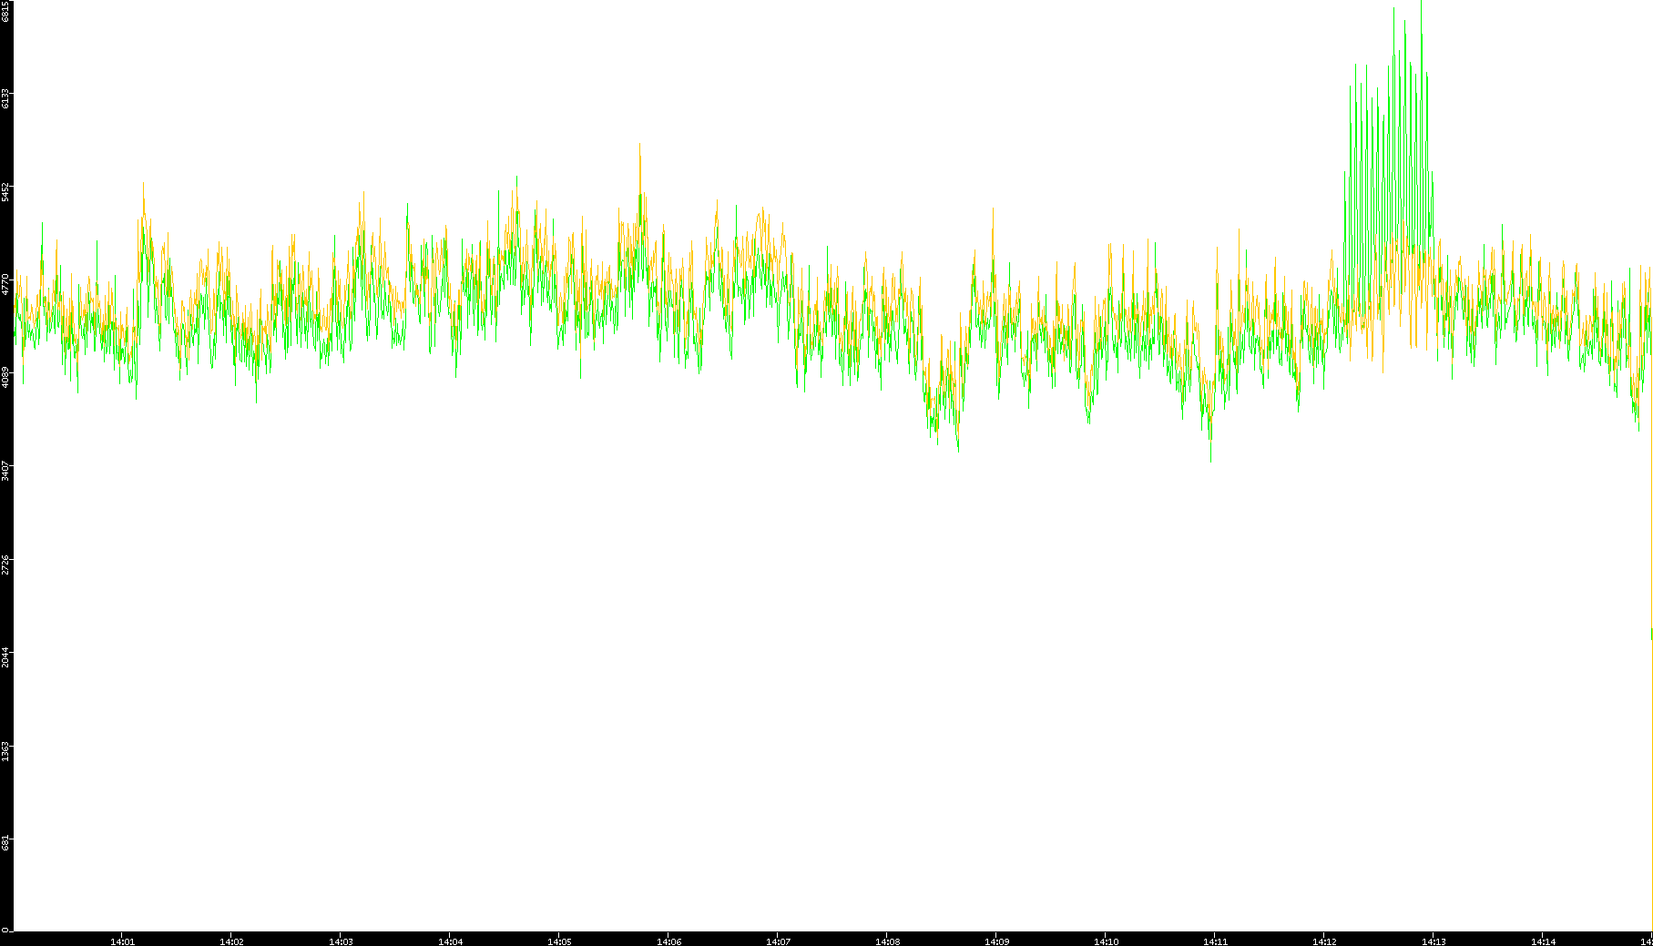Pick the 14:08 time axis tick

887,941
